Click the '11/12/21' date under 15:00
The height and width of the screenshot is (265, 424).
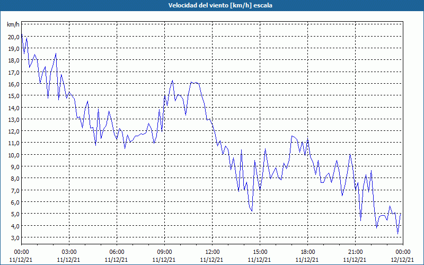[259, 260]
